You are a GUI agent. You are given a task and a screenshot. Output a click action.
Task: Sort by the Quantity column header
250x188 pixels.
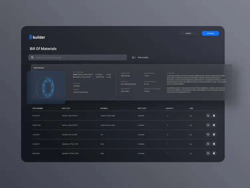pos(170,108)
